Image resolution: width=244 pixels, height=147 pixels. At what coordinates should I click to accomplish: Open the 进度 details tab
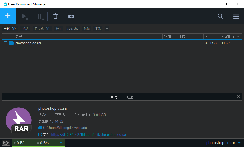tap(130, 97)
